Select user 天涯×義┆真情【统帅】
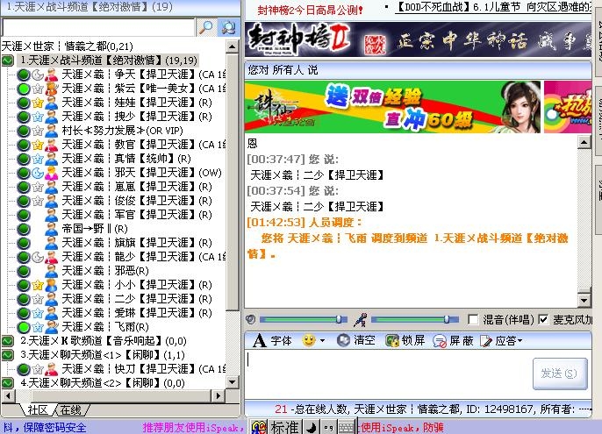Screen dimensions: 602x434 (126, 159)
